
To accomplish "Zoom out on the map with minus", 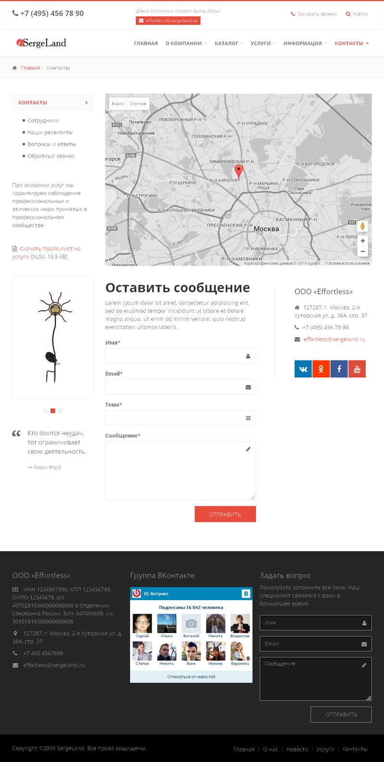I will (x=363, y=251).
